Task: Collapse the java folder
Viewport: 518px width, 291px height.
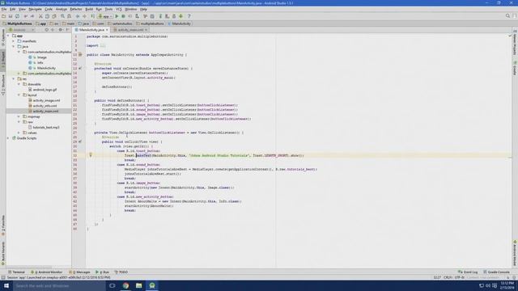Action: [14, 47]
